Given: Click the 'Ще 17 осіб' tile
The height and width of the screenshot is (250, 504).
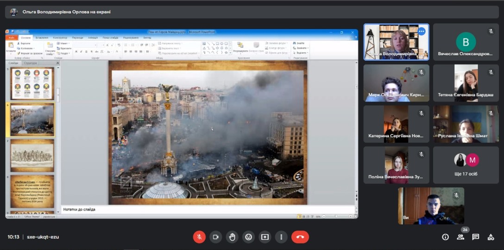Looking at the screenshot, I should coord(466,165).
